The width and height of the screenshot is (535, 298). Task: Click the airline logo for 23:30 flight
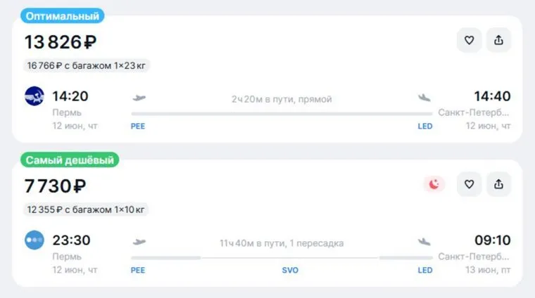[x=34, y=240]
